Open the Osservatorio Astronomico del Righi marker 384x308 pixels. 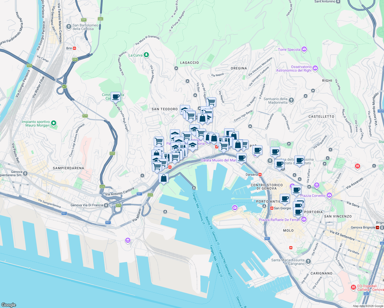315,68
